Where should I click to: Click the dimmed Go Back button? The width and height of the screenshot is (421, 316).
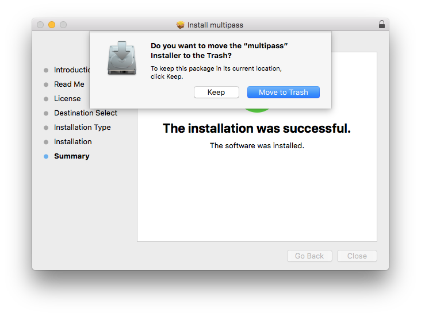(x=309, y=256)
